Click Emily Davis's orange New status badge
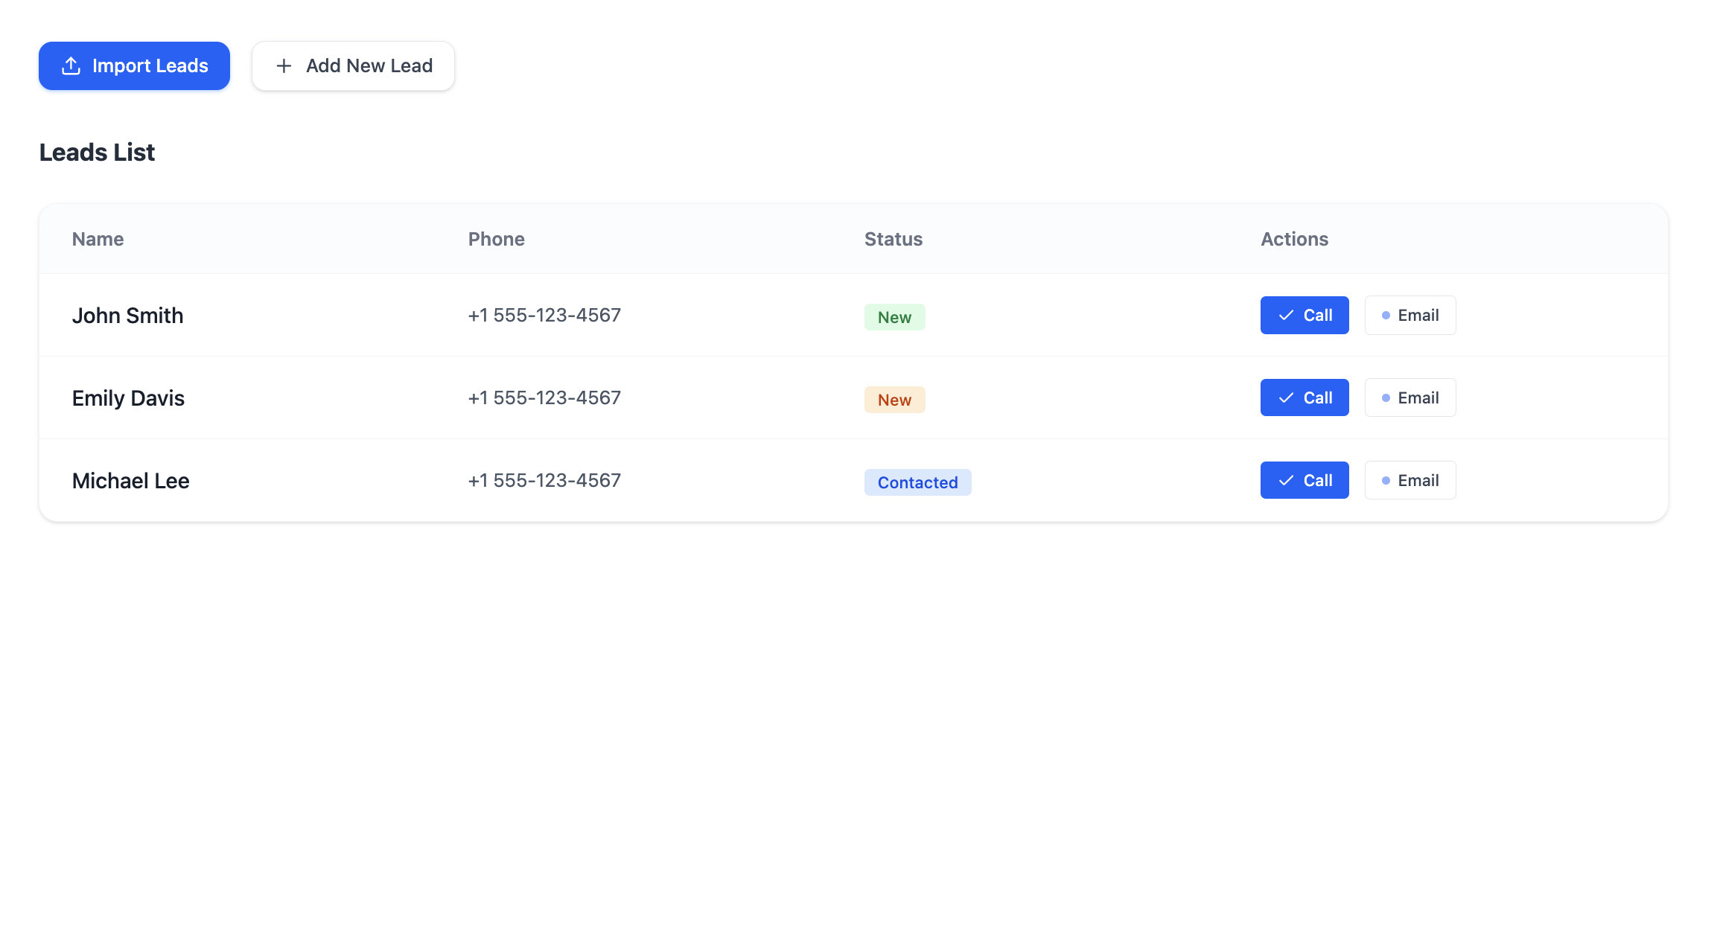Screen dimensions: 1717x926 [x=894, y=400]
